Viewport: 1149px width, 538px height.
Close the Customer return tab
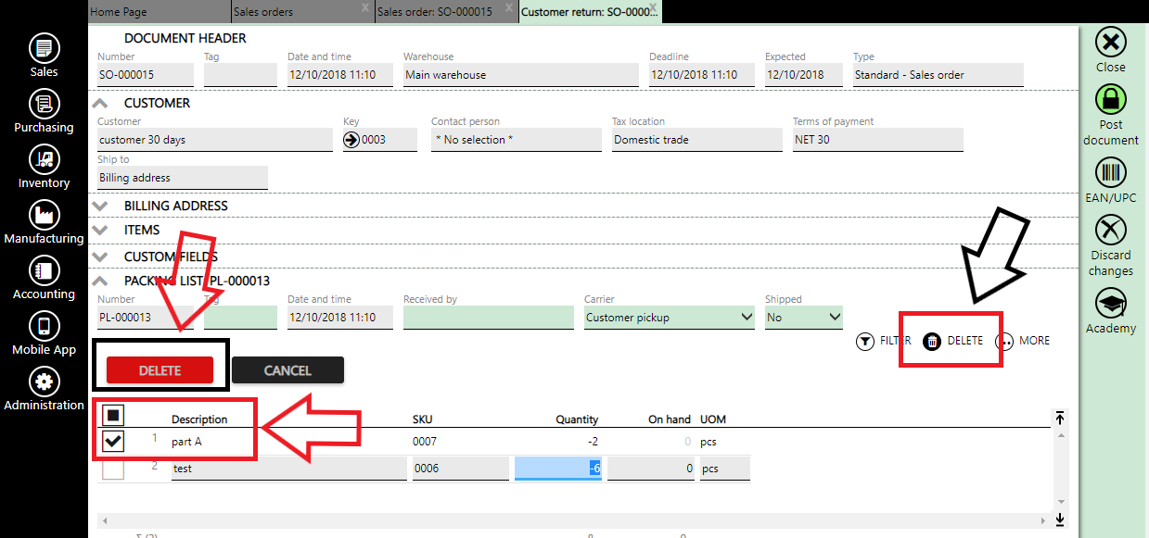coord(653,7)
